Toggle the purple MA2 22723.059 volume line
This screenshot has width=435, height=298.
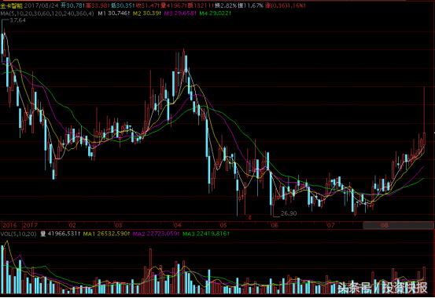157,234
